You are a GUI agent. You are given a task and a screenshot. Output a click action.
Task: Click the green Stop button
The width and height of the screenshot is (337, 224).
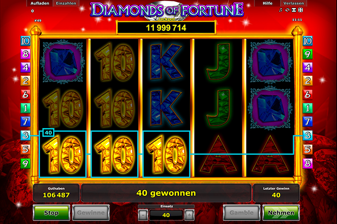pyautogui.click(x=51, y=212)
